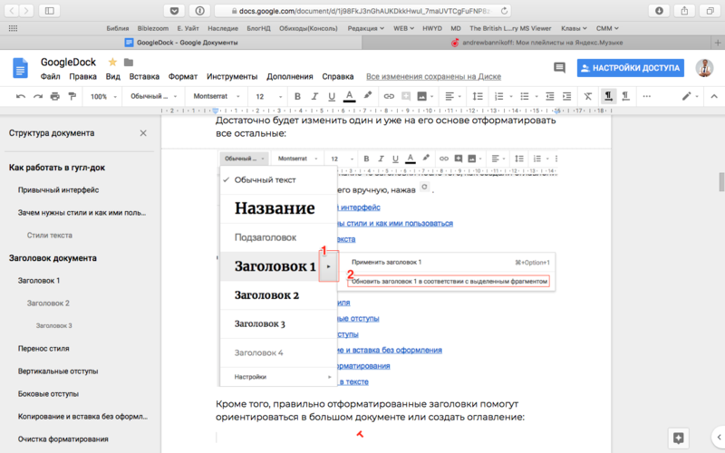Open the text color picker
The height and width of the screenshot is (453, 725).
coord(350,96)
